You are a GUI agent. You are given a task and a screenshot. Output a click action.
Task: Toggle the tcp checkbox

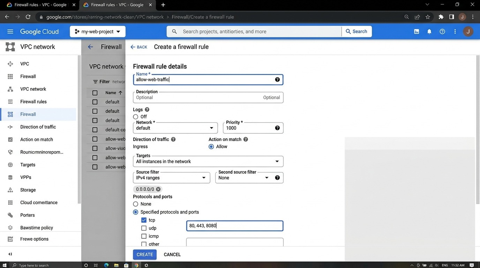click(x=144, y=220)
